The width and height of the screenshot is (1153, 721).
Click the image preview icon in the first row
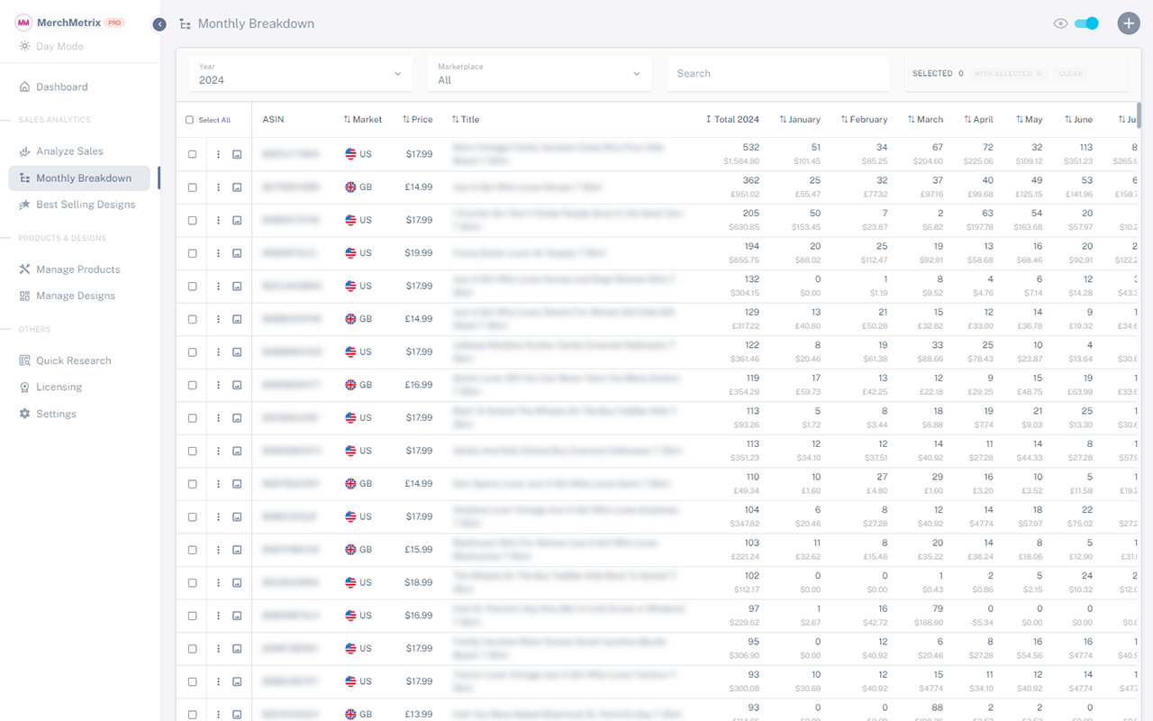pos(237,154)
